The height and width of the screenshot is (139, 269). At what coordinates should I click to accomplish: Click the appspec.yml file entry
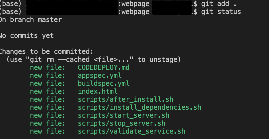click(100, 76)
